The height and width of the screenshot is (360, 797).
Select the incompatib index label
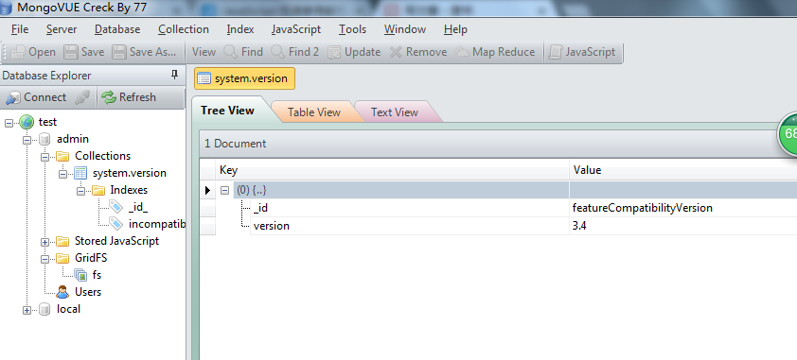(156, 224)
